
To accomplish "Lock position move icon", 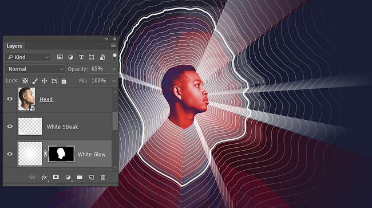I will tap(45, 81).
